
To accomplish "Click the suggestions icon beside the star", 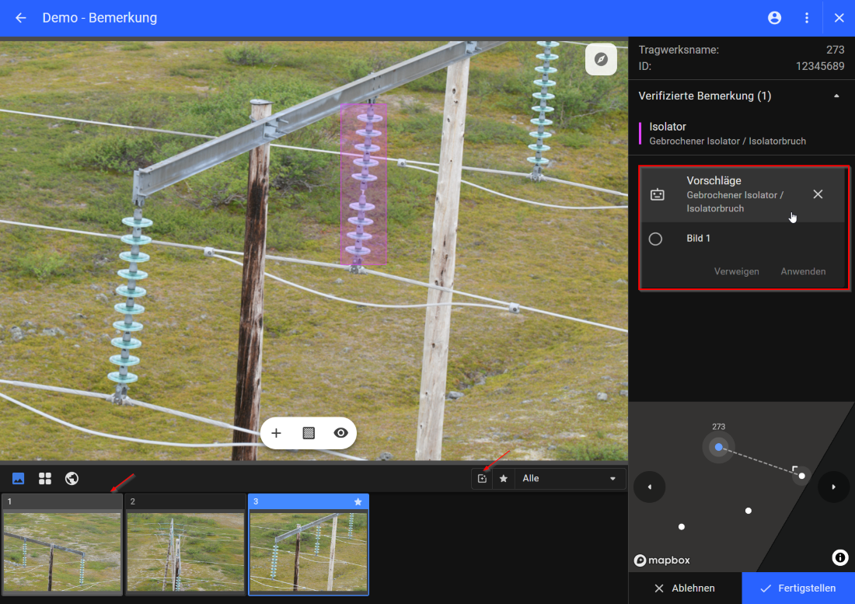I will [482, 479].
